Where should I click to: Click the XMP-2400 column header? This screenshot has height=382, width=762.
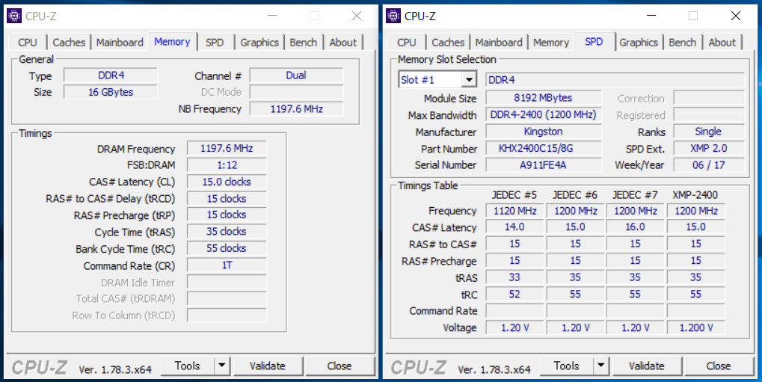coord(695,195)
